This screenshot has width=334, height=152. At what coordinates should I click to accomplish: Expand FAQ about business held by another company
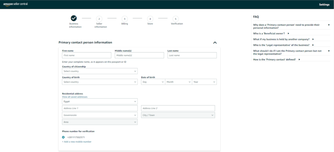(x=283, y=39)
